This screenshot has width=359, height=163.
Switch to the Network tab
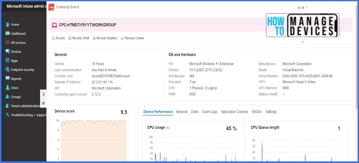click(182, 112)
